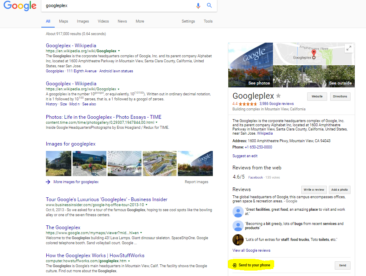Switch to the News tab
The height and width of the screenshot is (276, 366).
pos(122,21)
